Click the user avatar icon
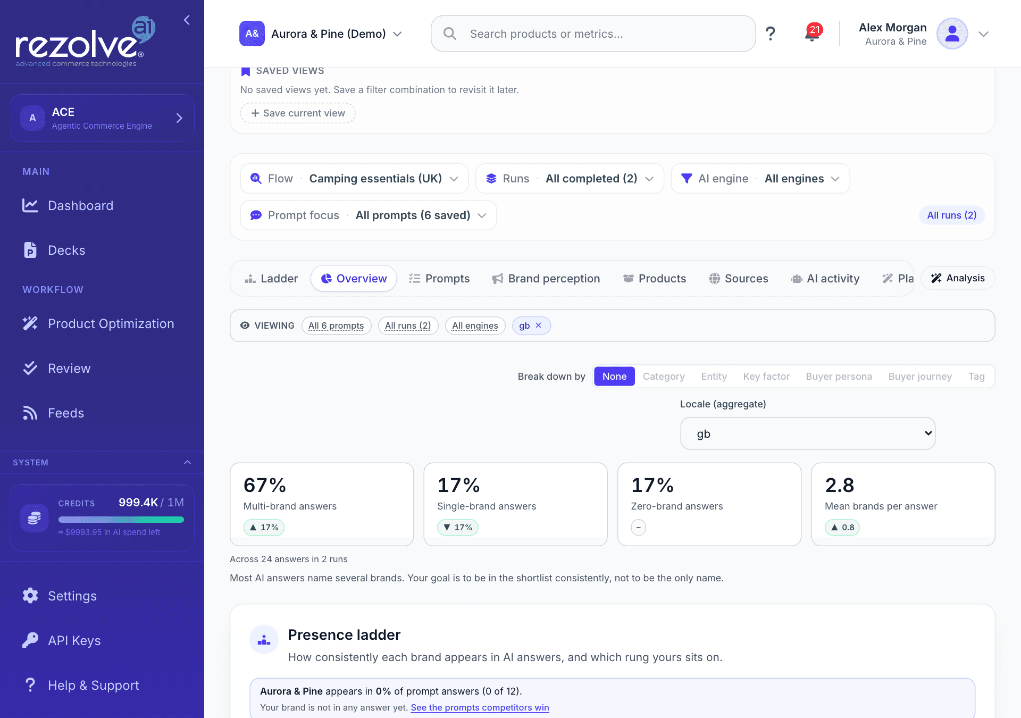This screenshot has height=718, width=1021. point(952,34)
